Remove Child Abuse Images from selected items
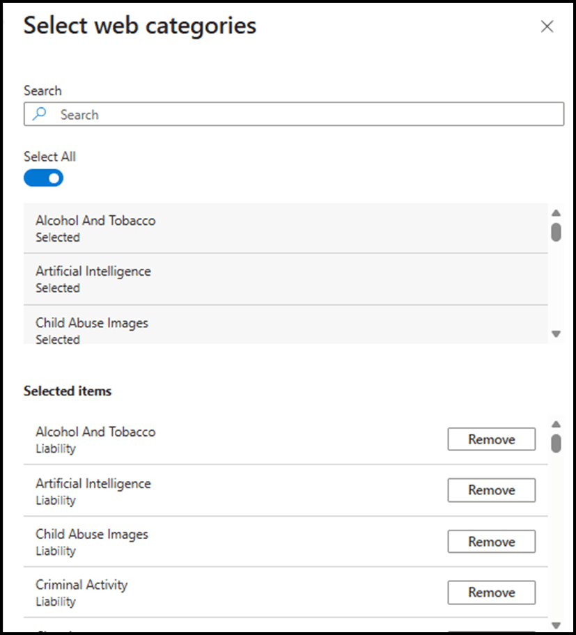Image resolution: width=576 pixels, height=635 pixels. [x=491, y=542]
